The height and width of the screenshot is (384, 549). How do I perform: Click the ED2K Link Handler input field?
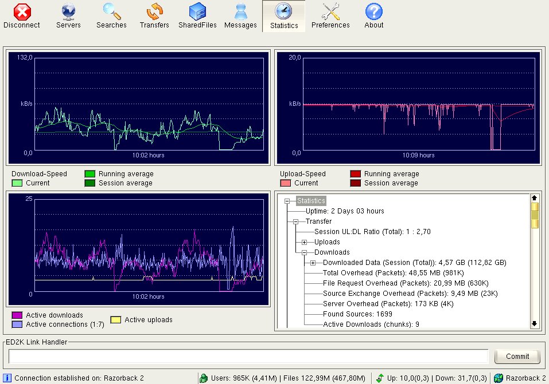[x=248, y=356]
